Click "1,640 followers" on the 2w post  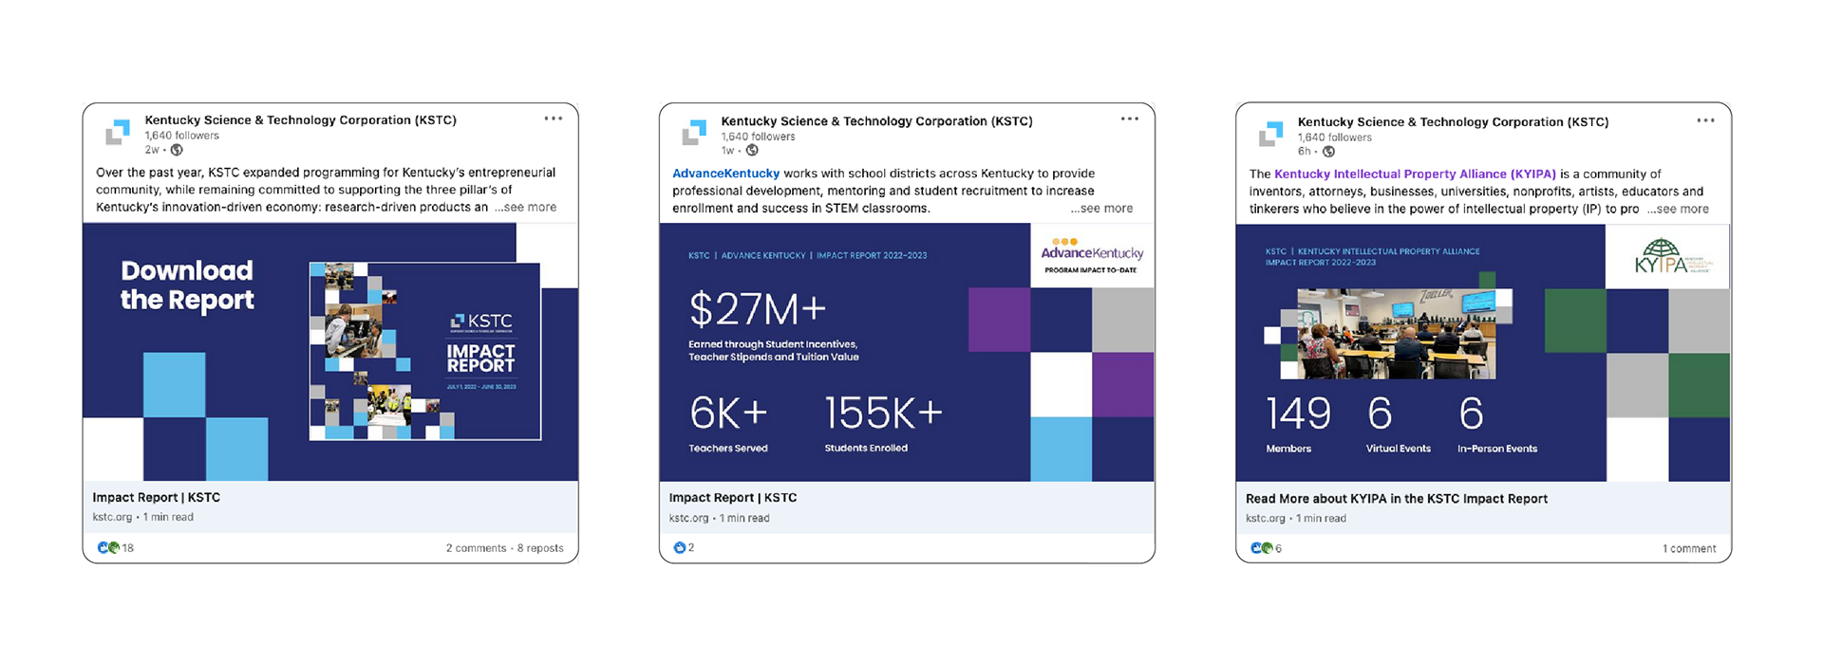click(x=181, y=136)
